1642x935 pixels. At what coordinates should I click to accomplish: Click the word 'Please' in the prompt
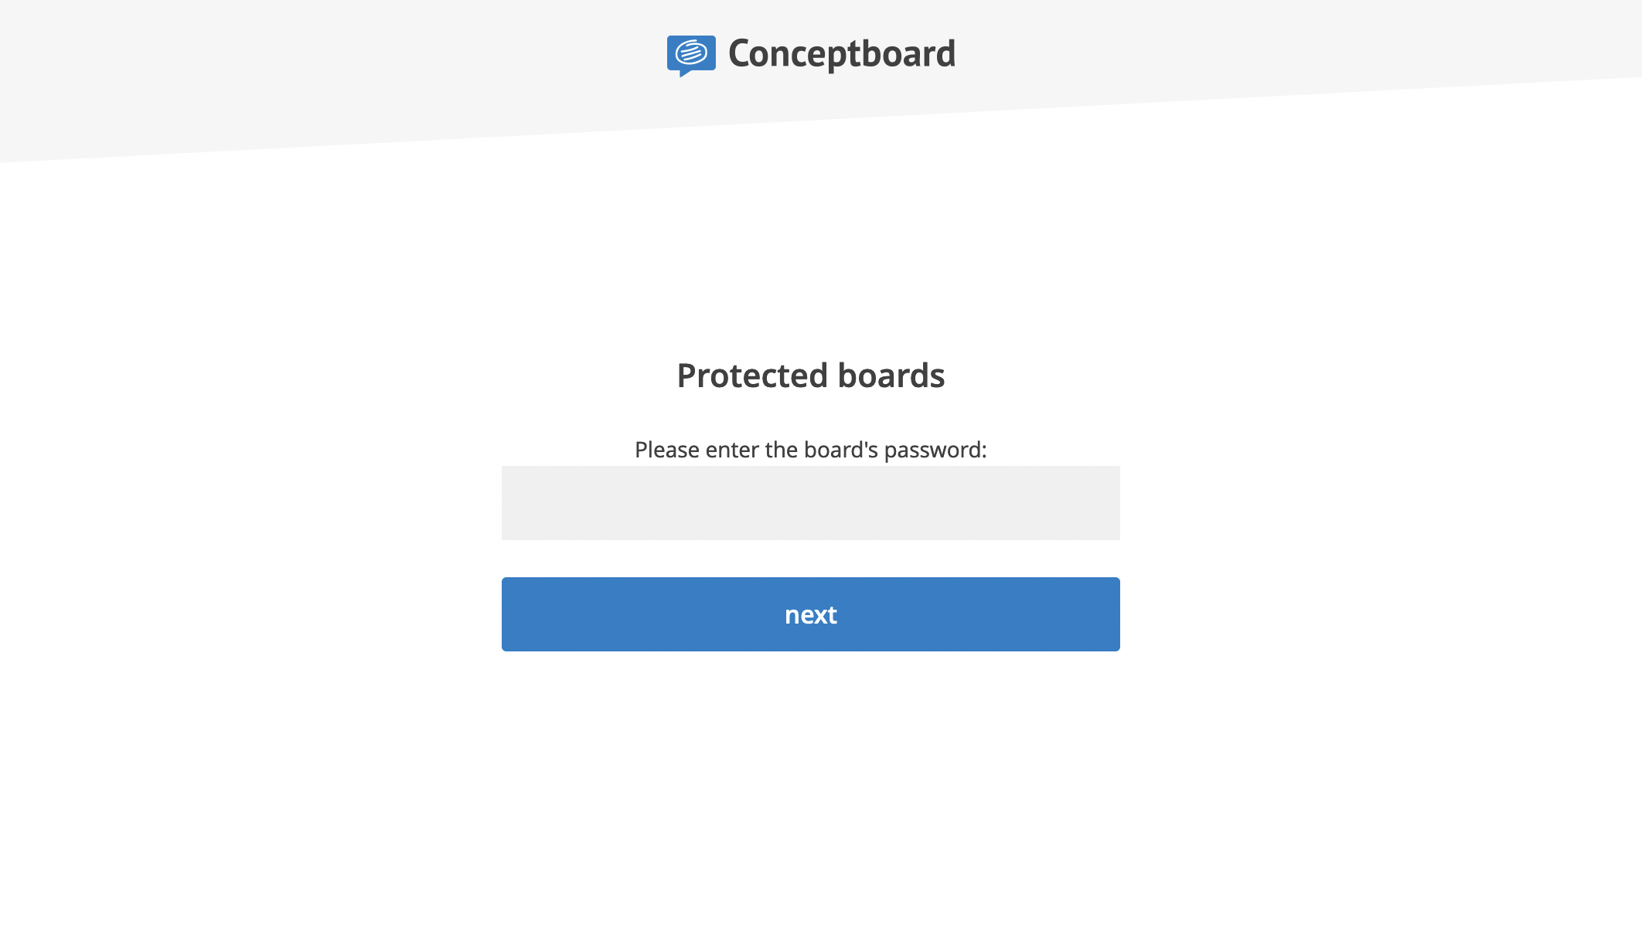[x=667, y=450]
